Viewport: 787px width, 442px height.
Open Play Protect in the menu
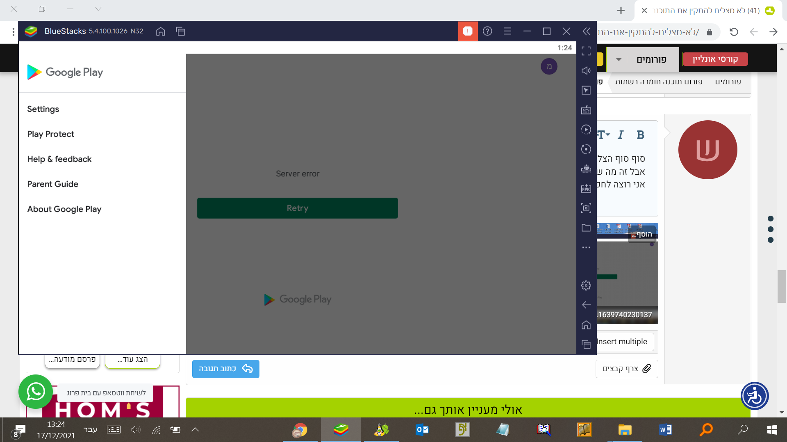(x=50, y=134)
